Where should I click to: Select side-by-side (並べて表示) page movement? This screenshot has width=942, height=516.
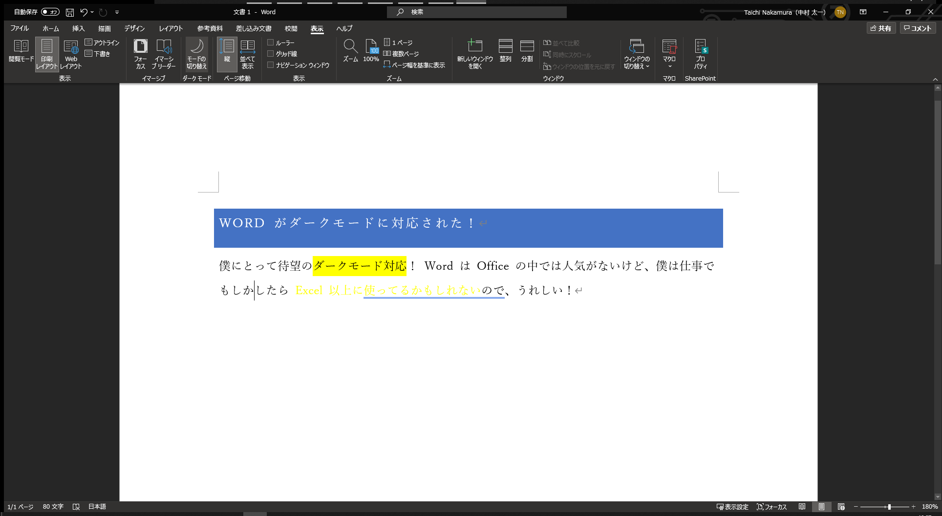(248, 54)
